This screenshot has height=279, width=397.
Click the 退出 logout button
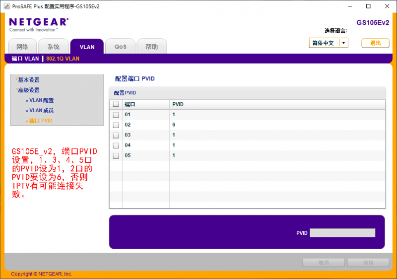[x=375, y=43]
